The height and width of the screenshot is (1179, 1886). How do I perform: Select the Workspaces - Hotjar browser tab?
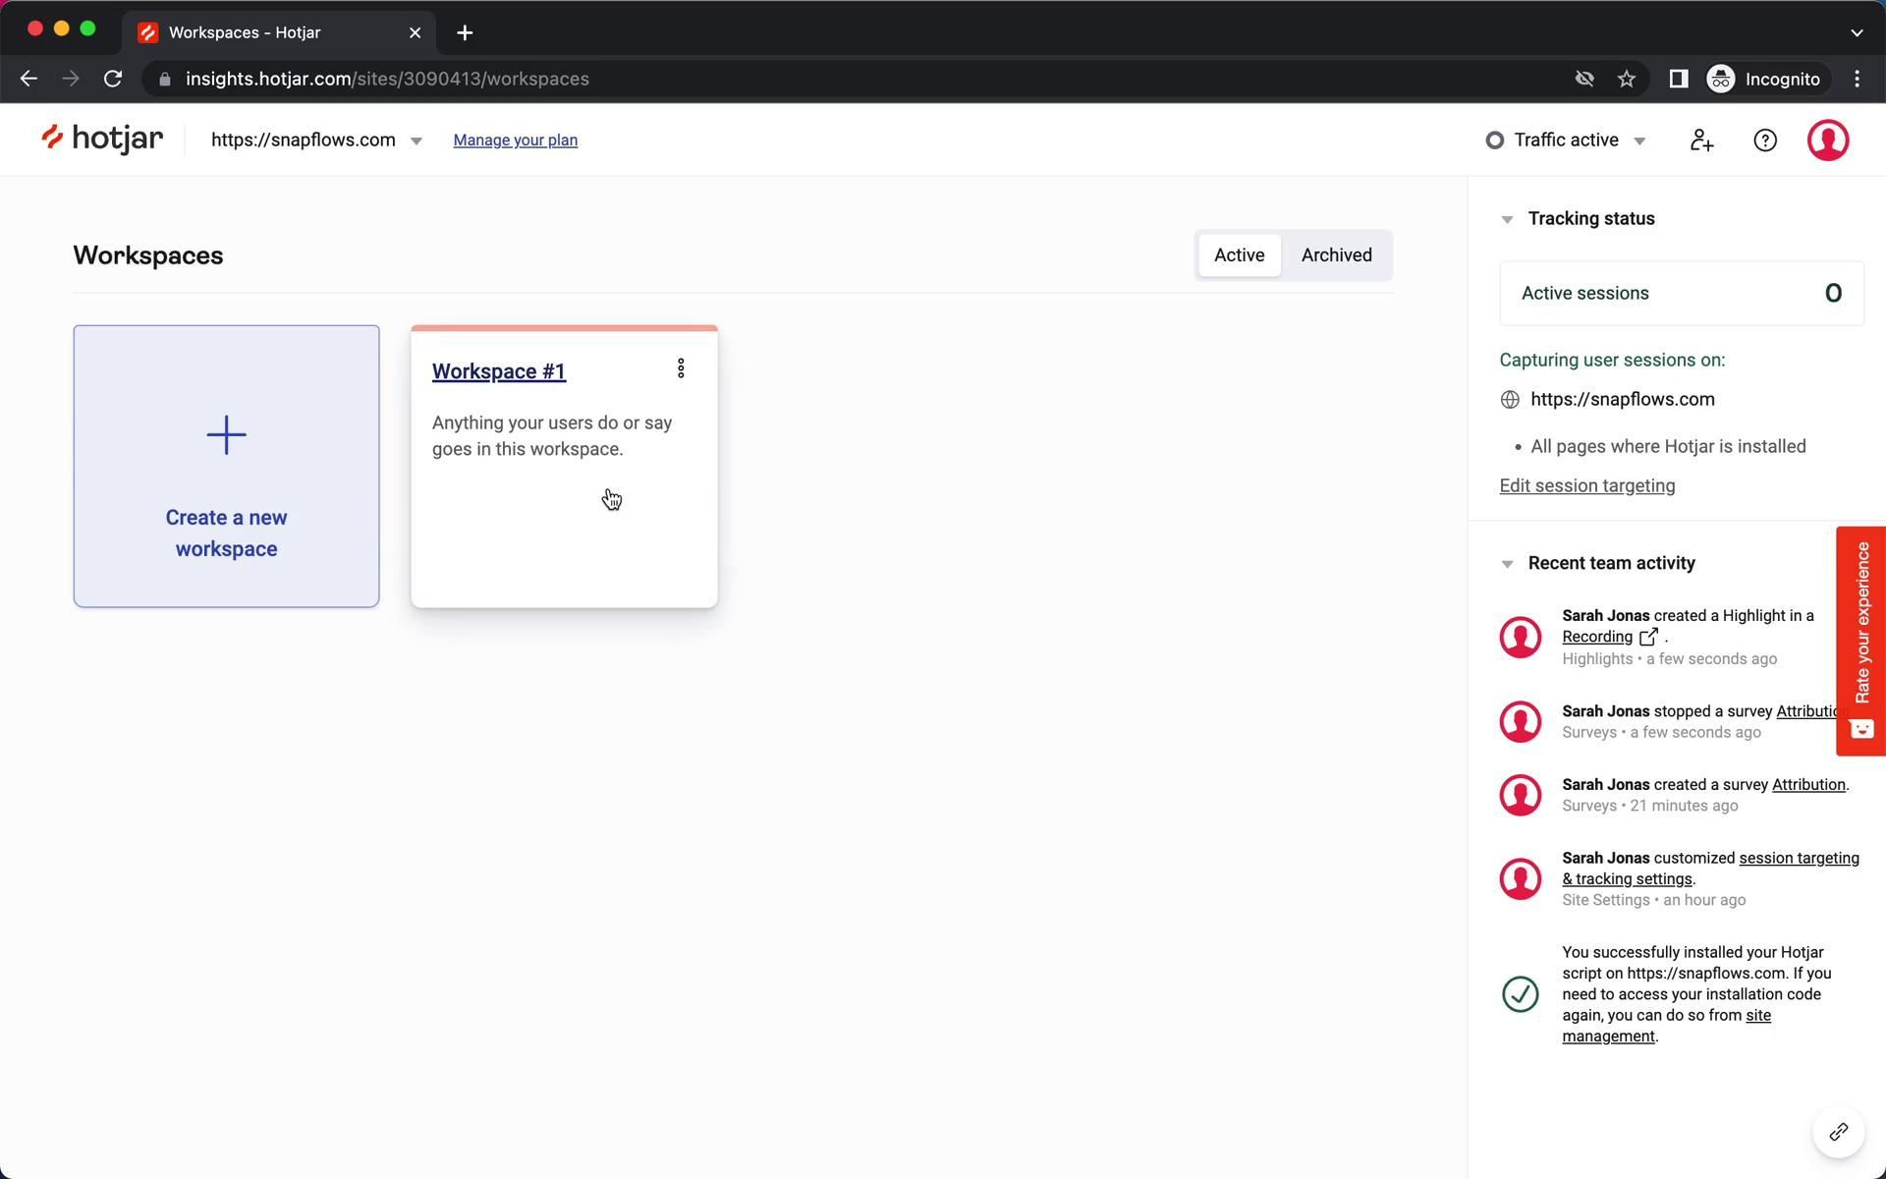coord(246,32)
